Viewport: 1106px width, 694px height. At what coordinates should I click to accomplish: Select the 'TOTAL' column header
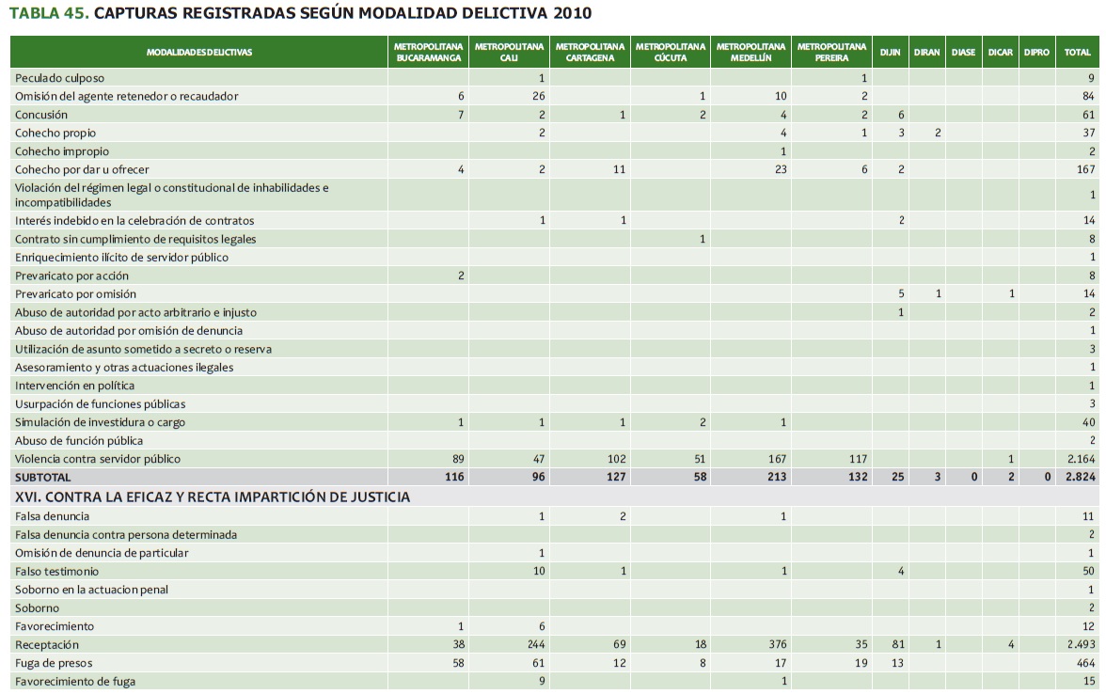pyautogui.click(x=1077, y=53)
